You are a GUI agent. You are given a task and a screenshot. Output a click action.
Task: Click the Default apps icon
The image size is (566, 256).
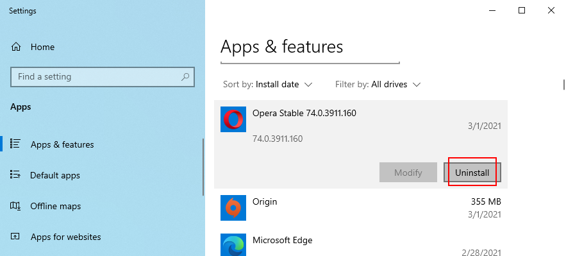(x=15, y=175)
